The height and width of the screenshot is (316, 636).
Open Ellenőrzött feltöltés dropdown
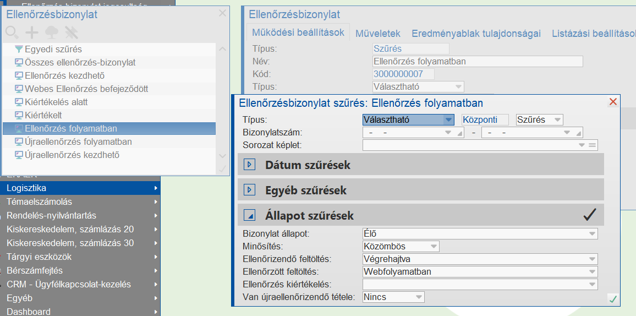593,272
